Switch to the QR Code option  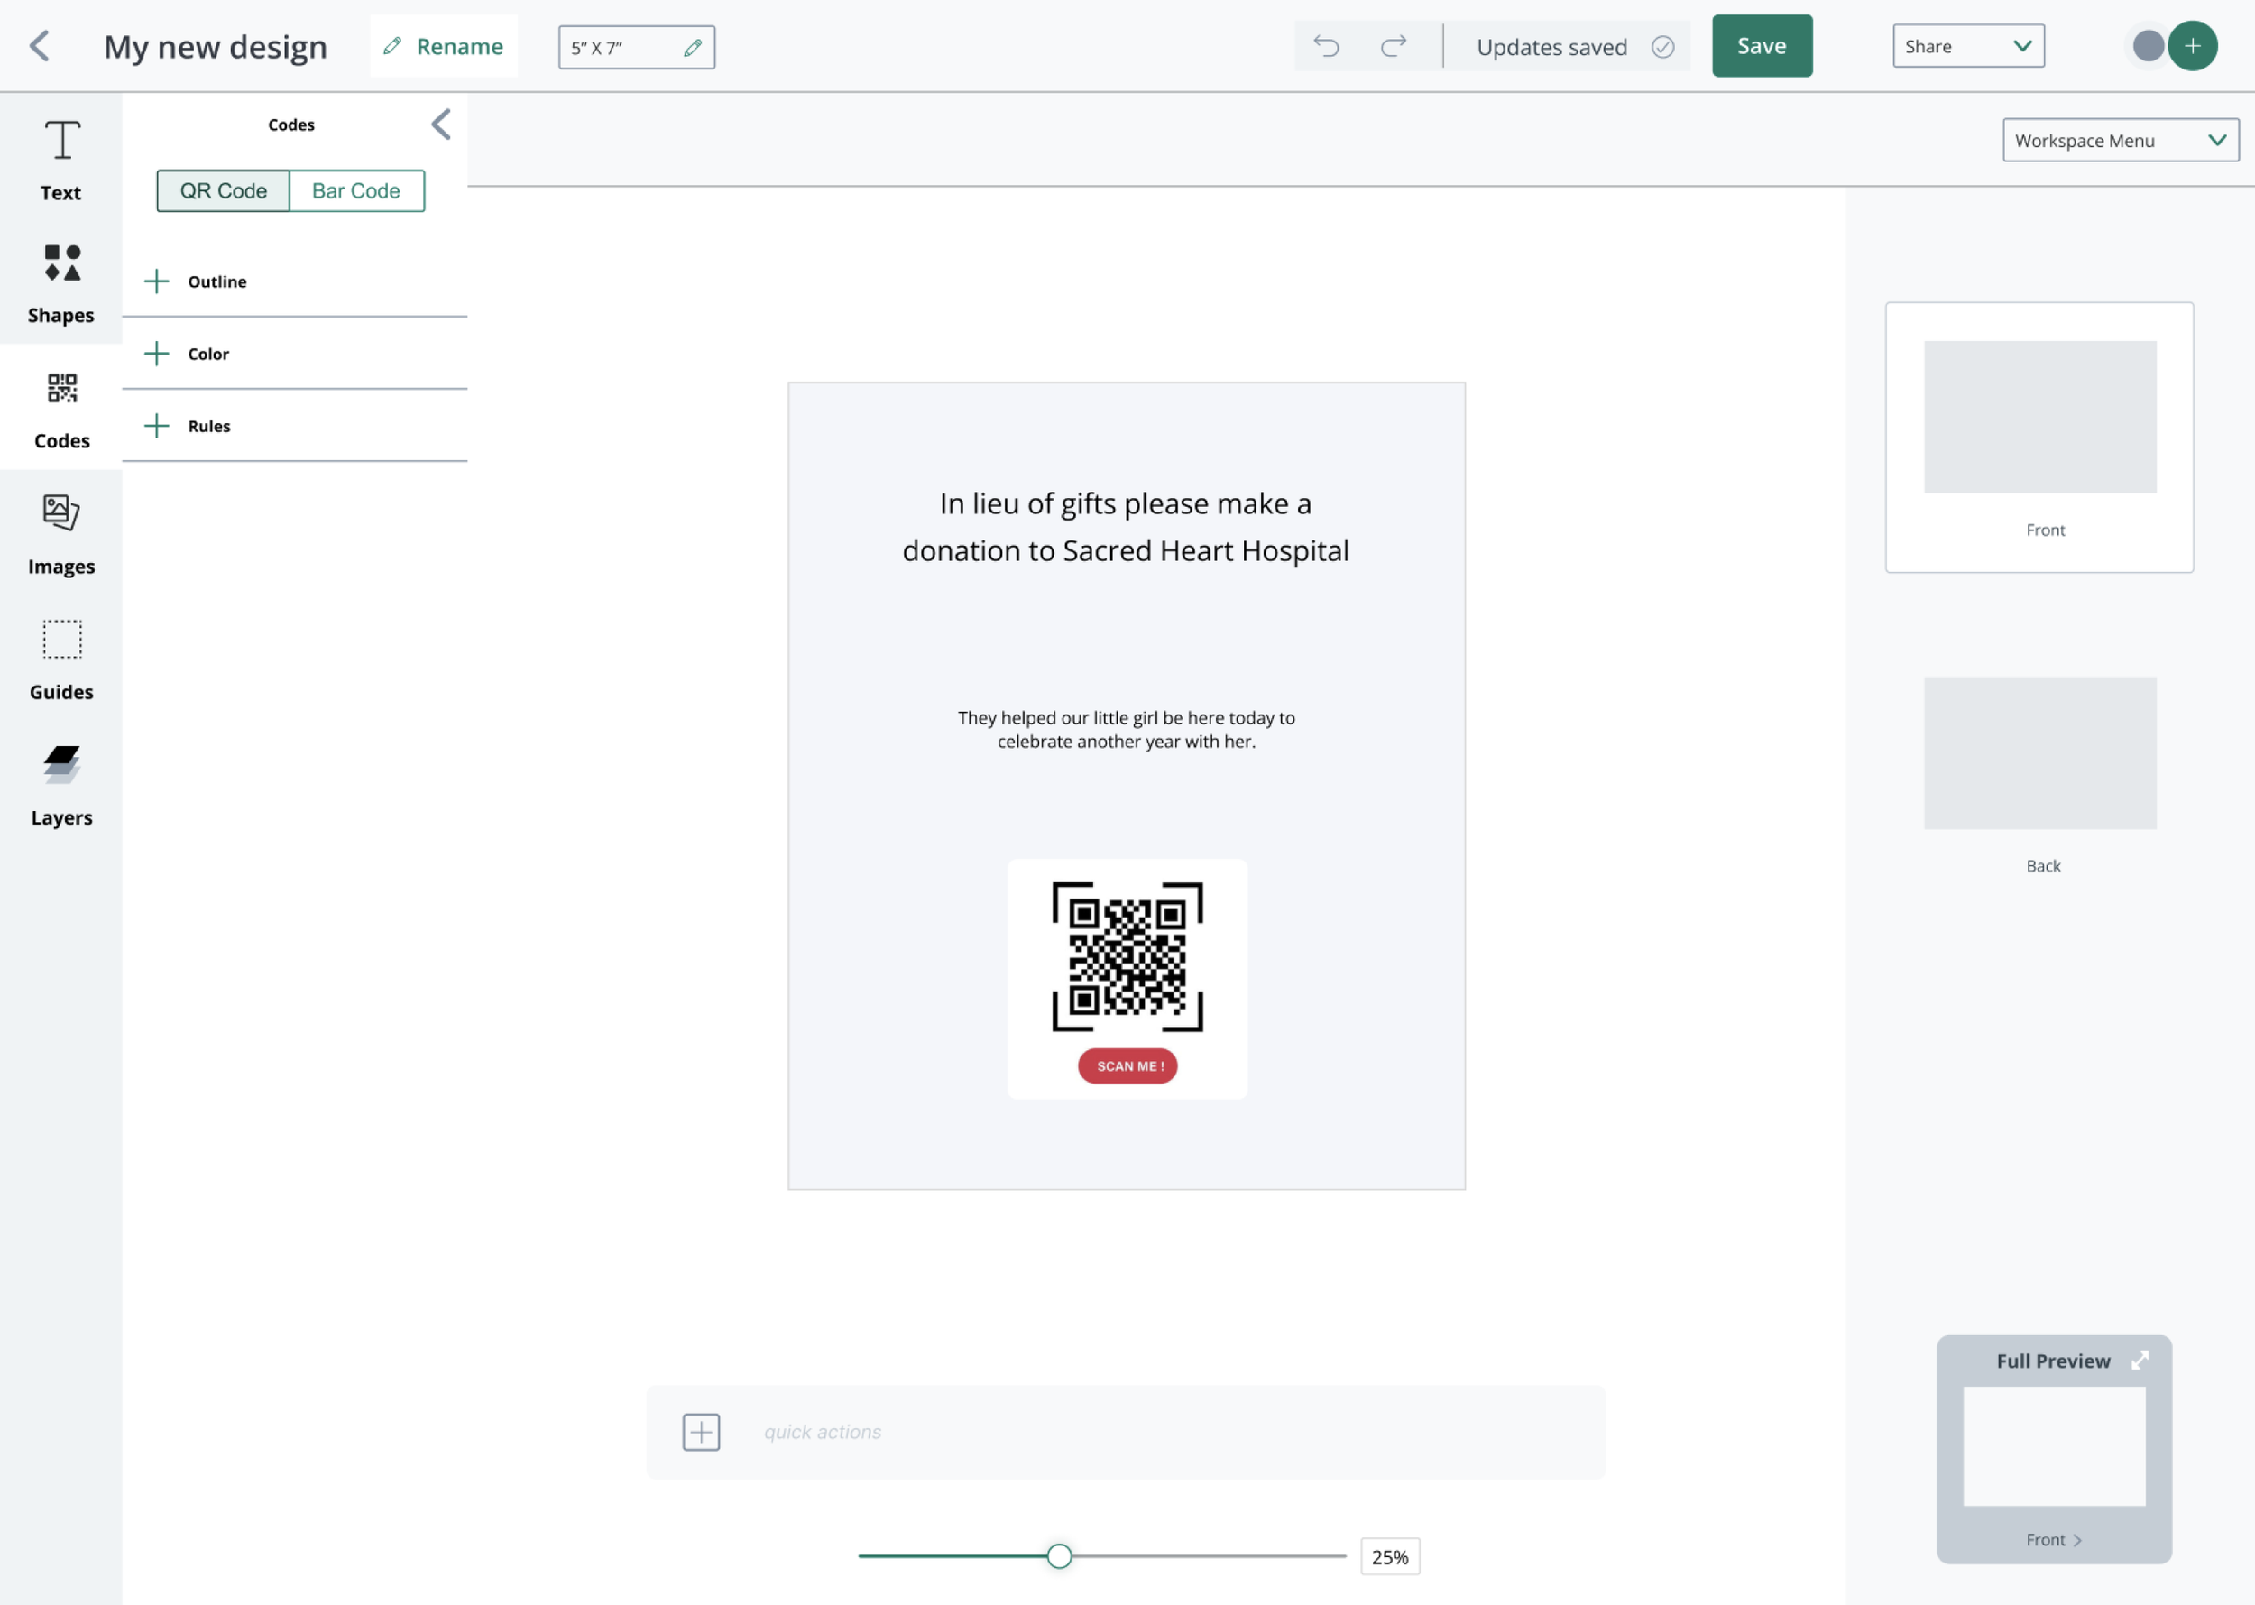coord(224,190)
